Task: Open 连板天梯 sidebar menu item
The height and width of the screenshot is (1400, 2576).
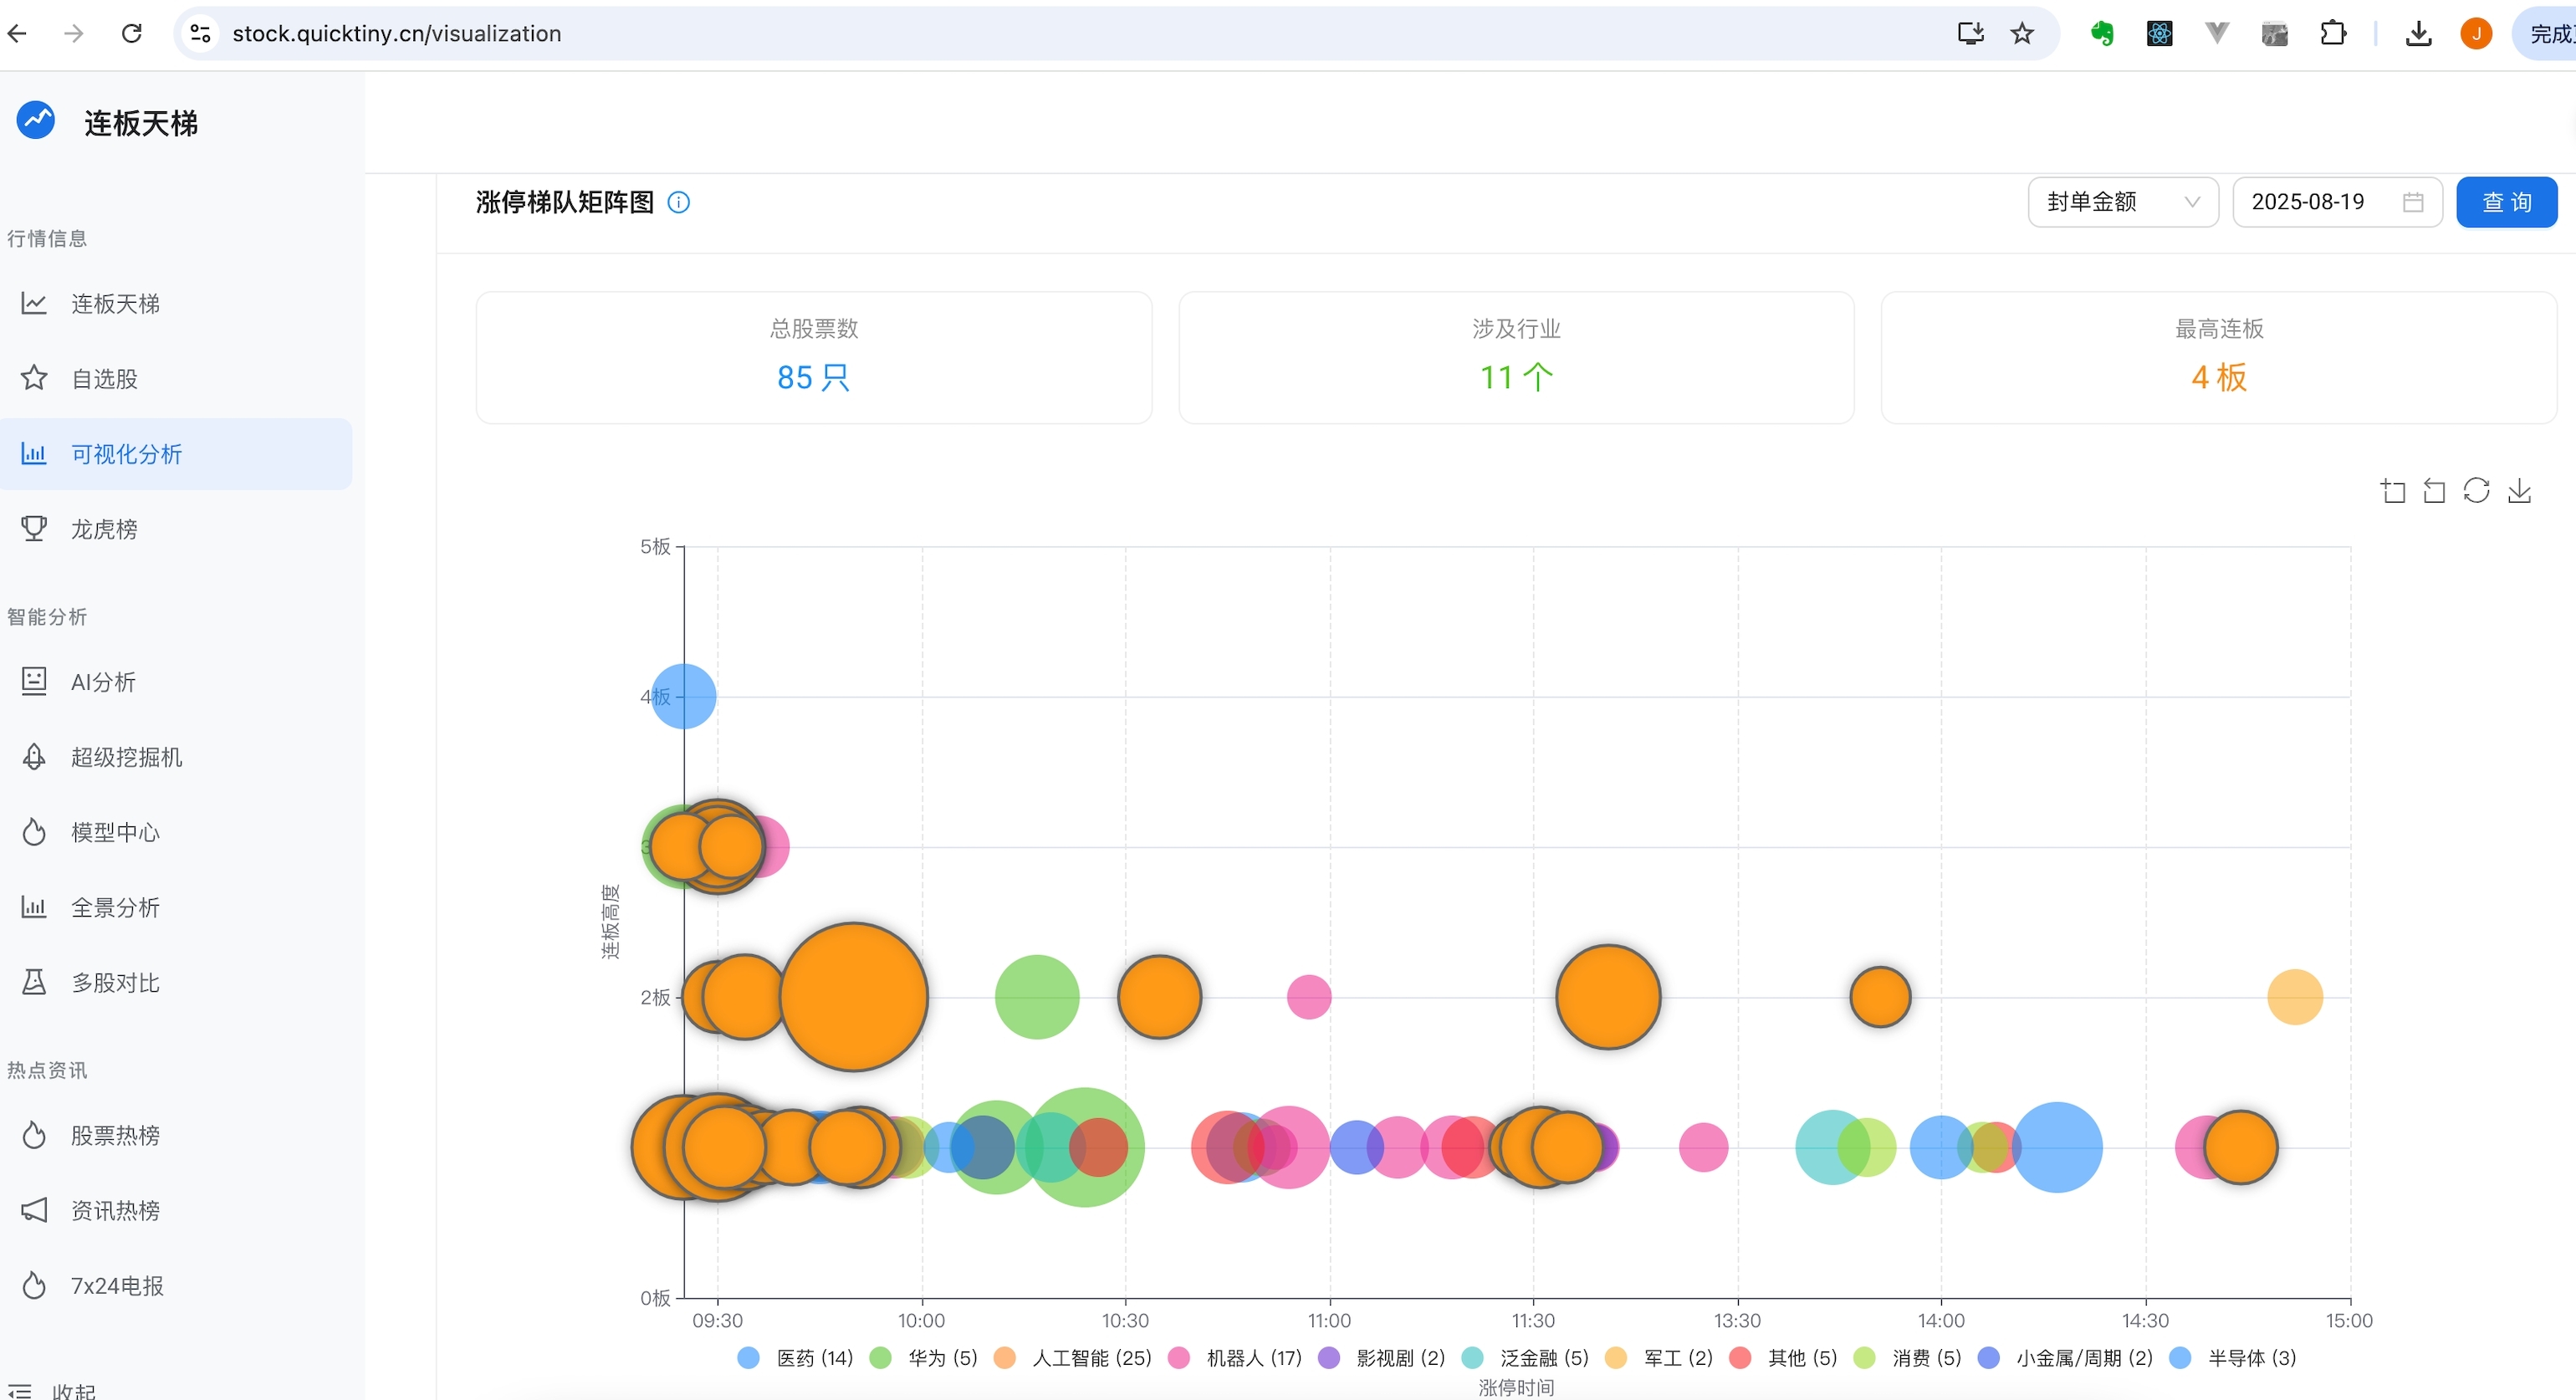Action: pyautogui.click(x=176, y=303)
